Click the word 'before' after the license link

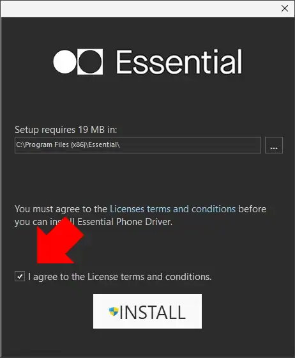click(252, 209)
